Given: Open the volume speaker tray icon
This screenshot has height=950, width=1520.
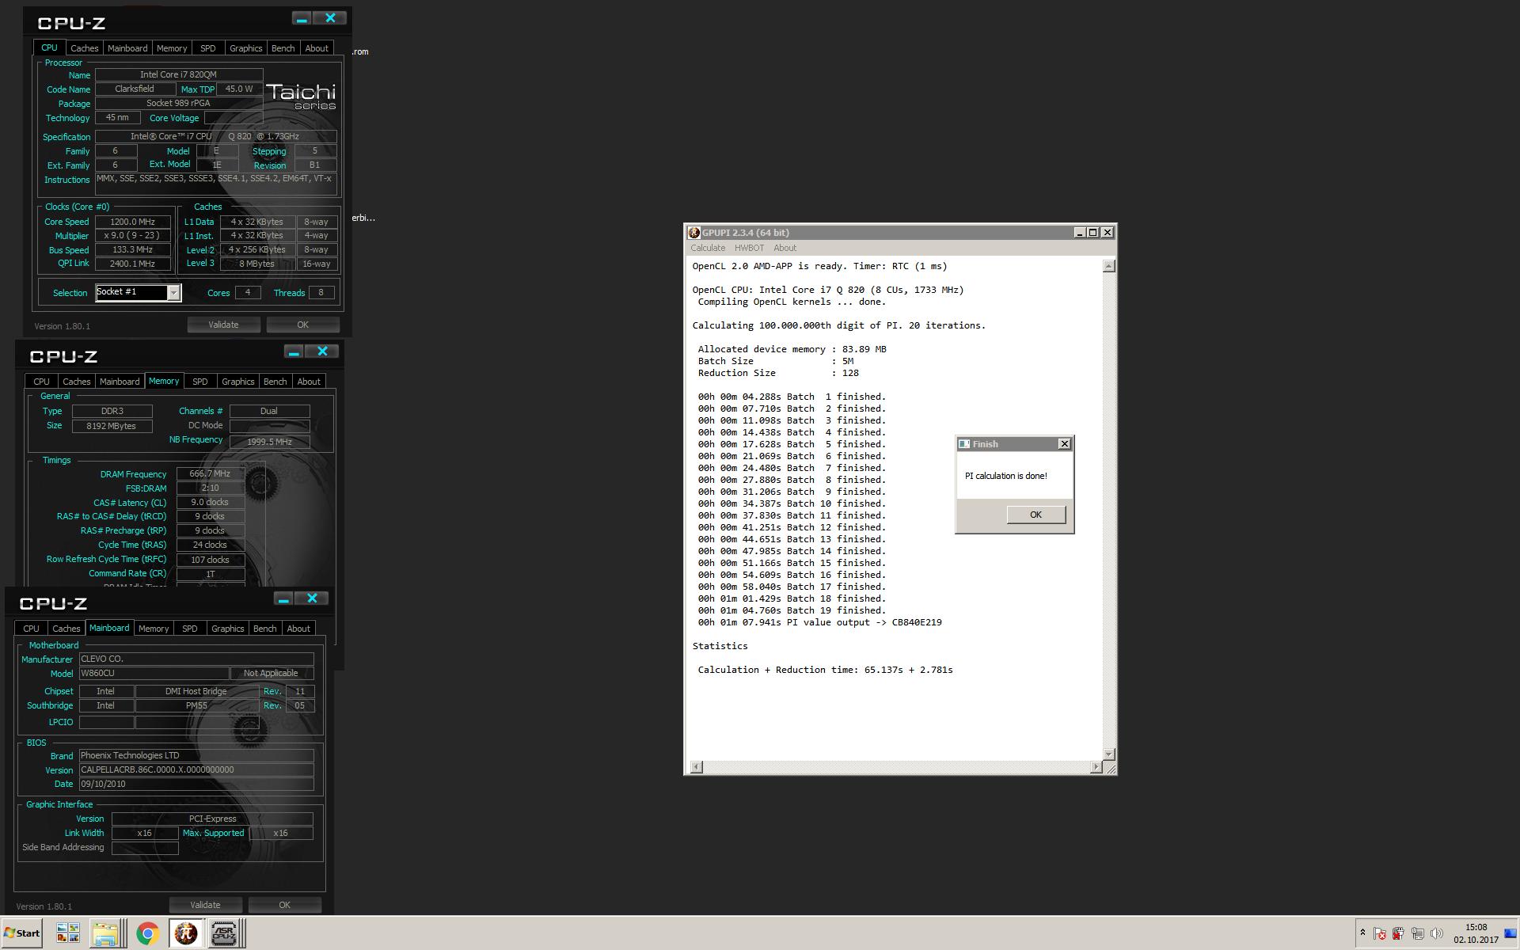Looking at the screenshot, I should click(x=1436, y=933).
